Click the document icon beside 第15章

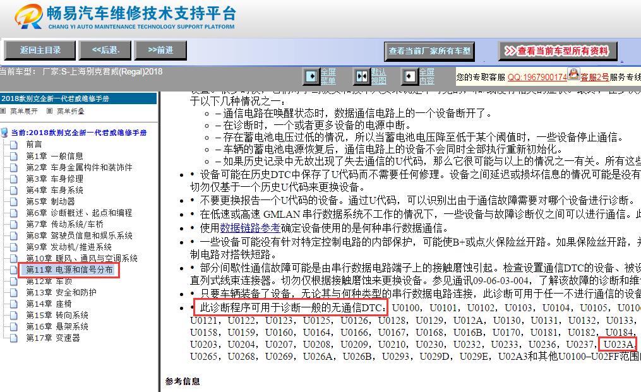[x=14, y=316]
